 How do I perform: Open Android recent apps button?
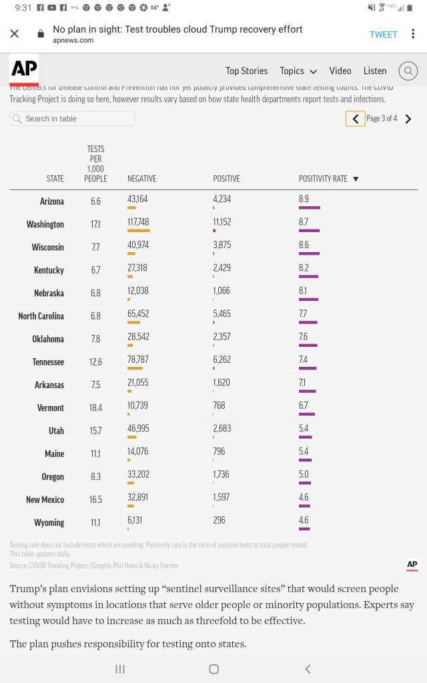pos(120,669)
